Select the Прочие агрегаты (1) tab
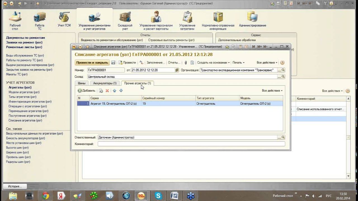The width and height of the screenshot is (358, 201). tap(138, 83)
